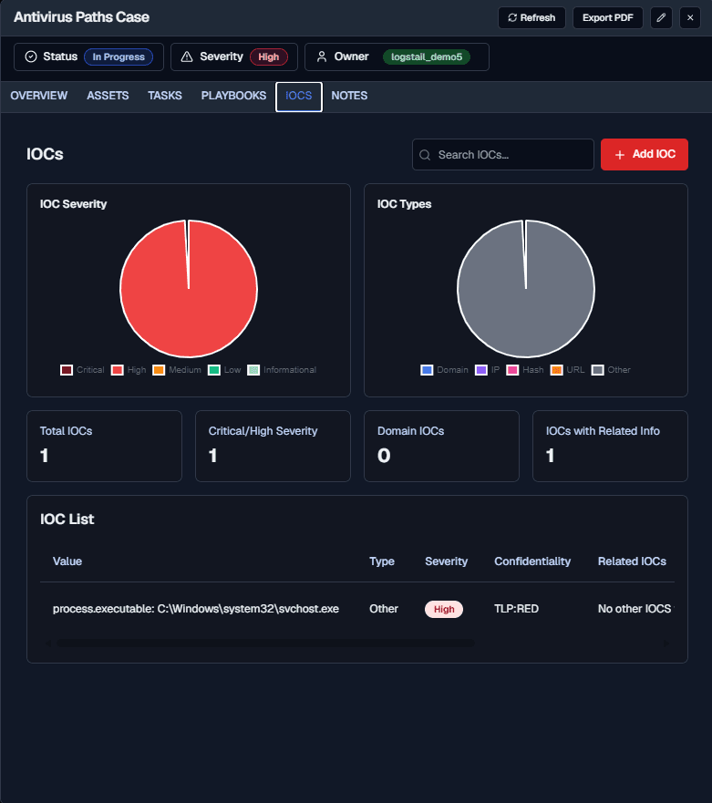Click the Severity column header

446,561
